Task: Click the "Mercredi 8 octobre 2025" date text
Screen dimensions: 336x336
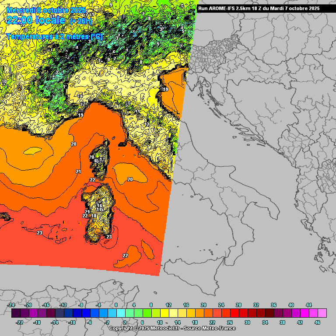Action: (x=46, y=10)
